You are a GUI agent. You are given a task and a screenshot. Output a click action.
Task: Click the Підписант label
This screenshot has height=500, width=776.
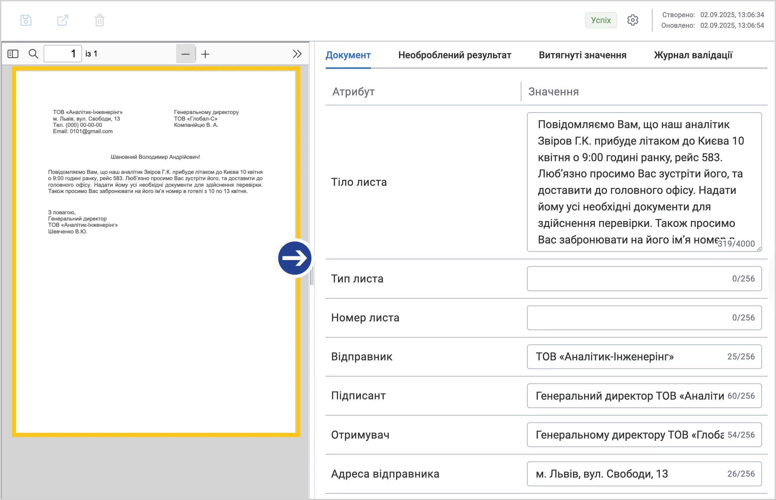358,396
